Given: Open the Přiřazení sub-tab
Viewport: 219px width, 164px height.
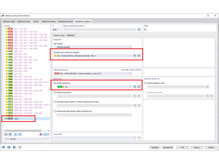Looking at the screenshot, I should (x=71, y=35).
